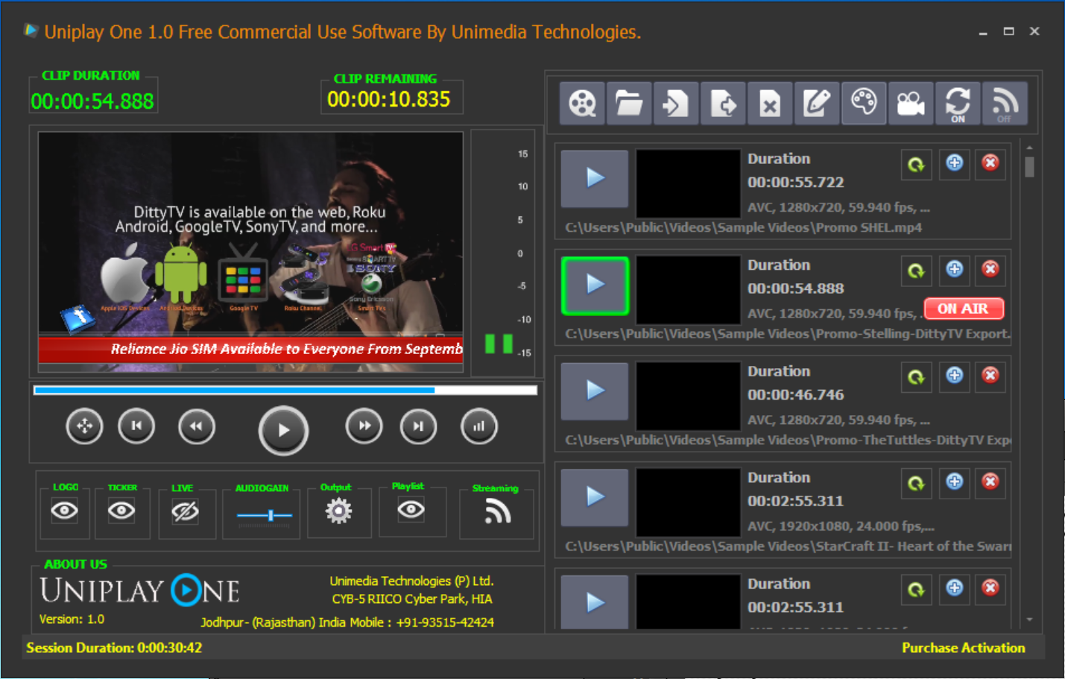1065x679 pixels.
Task: Toggle TICKER visibility eye
Action: click(x=121, y=511)
